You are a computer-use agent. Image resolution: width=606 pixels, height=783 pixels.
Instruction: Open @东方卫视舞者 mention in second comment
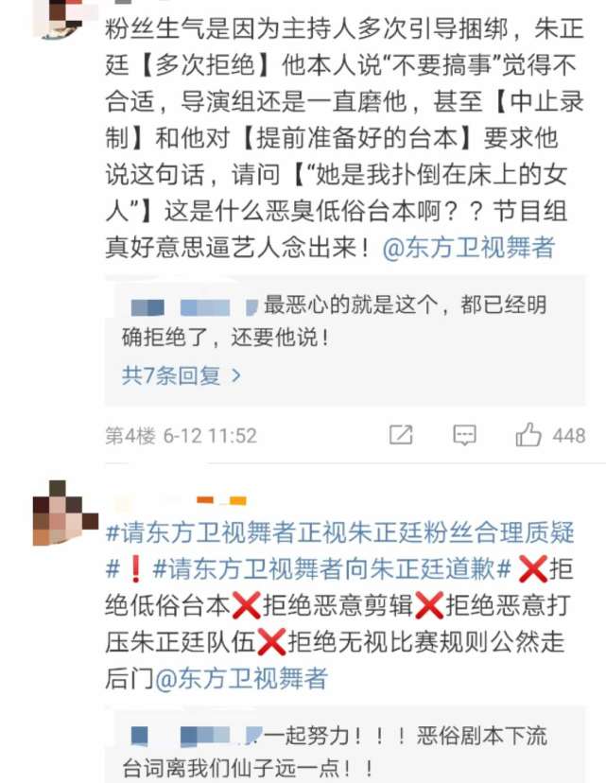coord(242,679)
